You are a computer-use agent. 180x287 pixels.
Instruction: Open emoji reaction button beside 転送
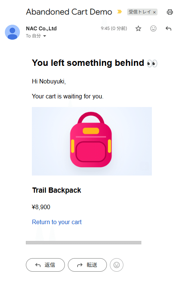(x=117, y=265)
